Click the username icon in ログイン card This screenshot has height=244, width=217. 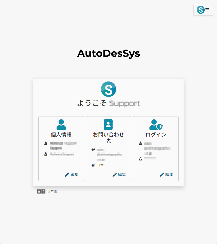click(140, 143)
